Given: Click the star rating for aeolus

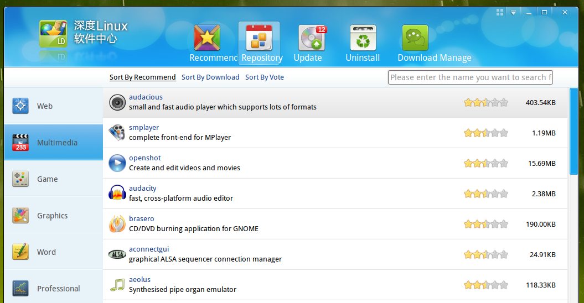Looking at the screenshot, I should tap(485, 285).
